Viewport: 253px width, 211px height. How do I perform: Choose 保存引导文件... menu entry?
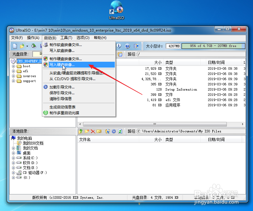pos(79,93)
